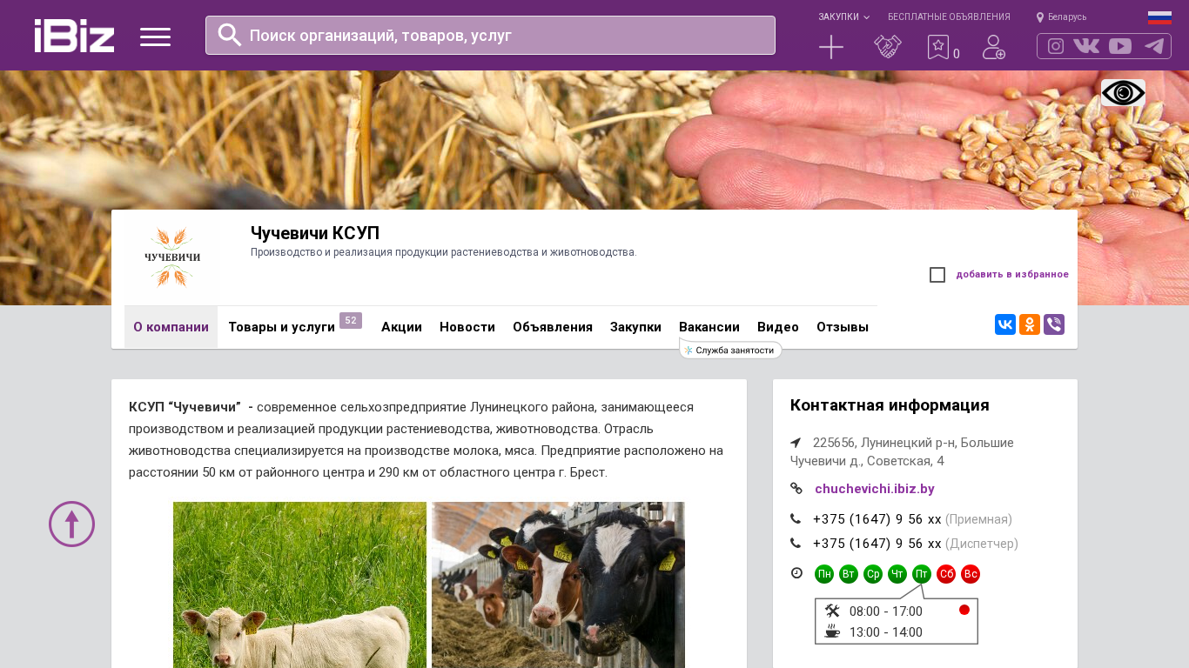Image resolution: width=1189 pixels, height=668 pixels.
Task: Share page via Viber
Action: click(1054, 324)
